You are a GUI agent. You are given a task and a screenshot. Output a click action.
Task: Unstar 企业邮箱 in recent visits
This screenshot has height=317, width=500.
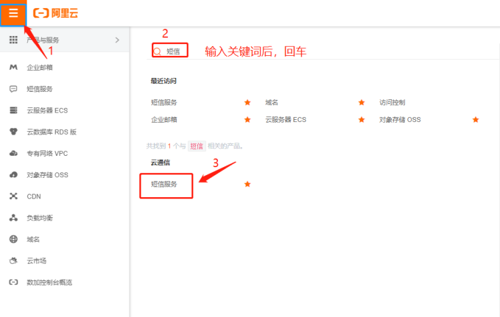247,120
